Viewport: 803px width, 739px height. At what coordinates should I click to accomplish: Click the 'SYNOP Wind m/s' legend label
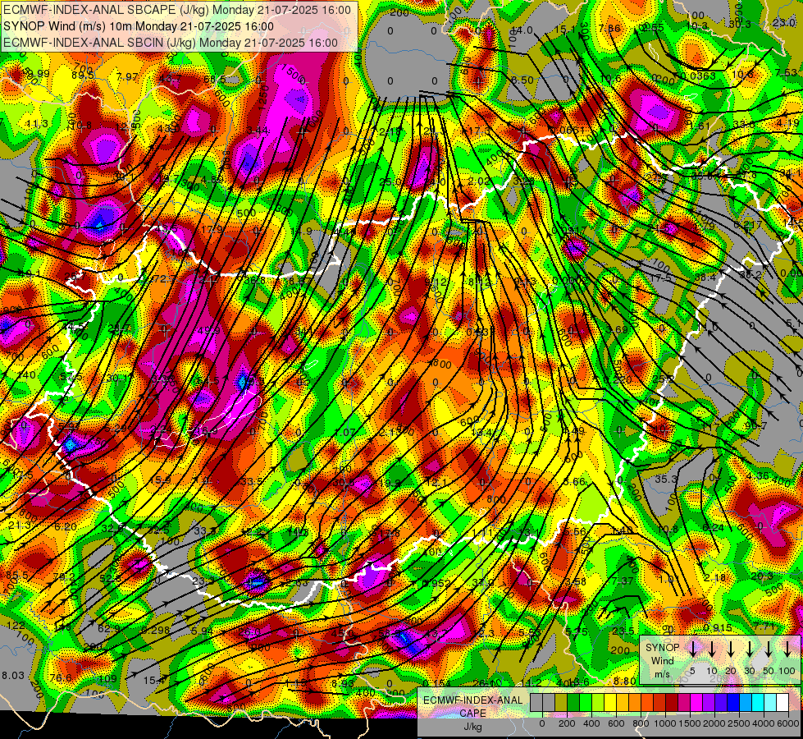tap(662, 660)
